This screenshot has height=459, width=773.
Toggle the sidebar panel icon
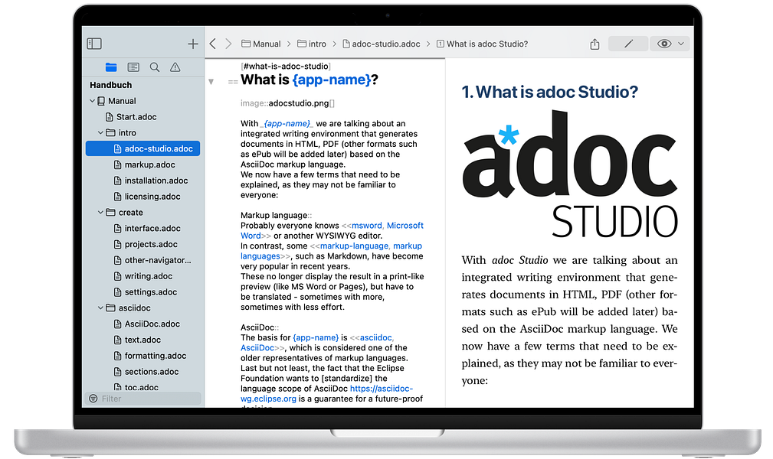click(x=94, y=44)
